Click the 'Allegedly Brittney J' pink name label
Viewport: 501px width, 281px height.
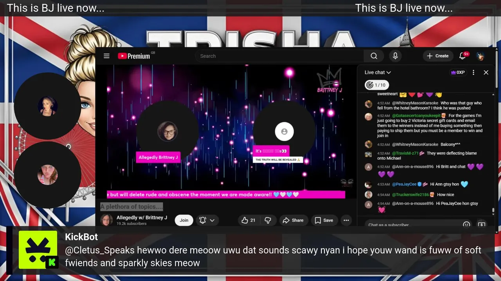point(158,157)
